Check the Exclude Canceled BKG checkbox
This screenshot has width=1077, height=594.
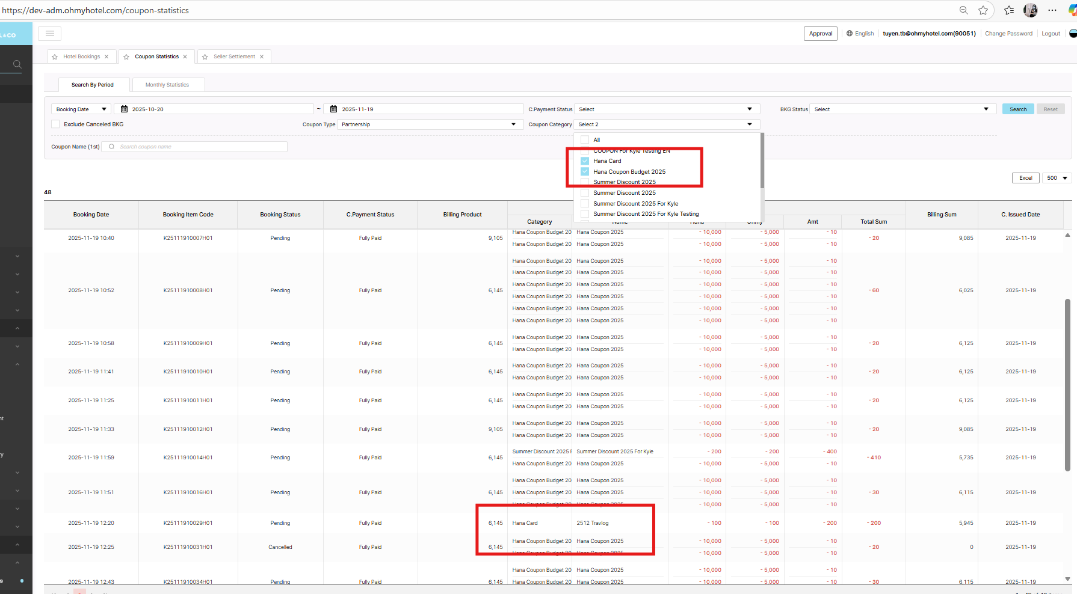[x=56, y=124]
